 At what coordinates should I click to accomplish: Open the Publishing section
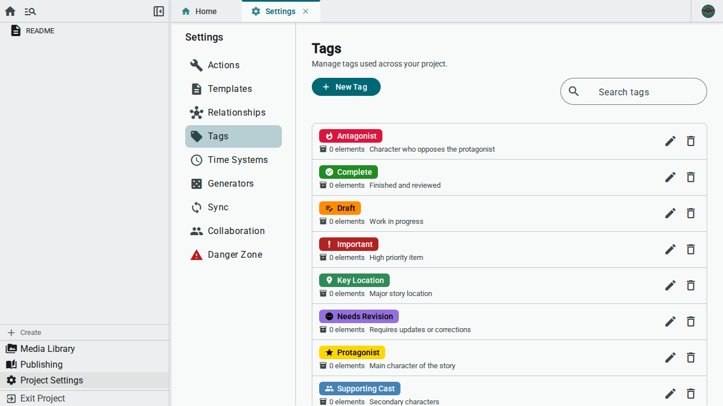(x=85, y=364)
